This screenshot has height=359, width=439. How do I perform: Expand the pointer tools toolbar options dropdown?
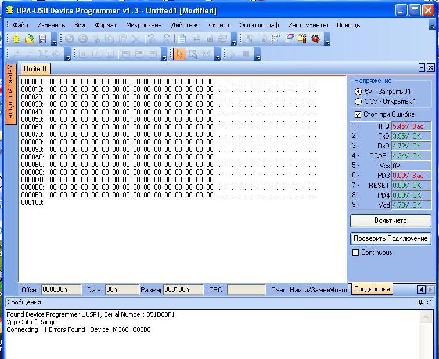(x=218, y=55)
